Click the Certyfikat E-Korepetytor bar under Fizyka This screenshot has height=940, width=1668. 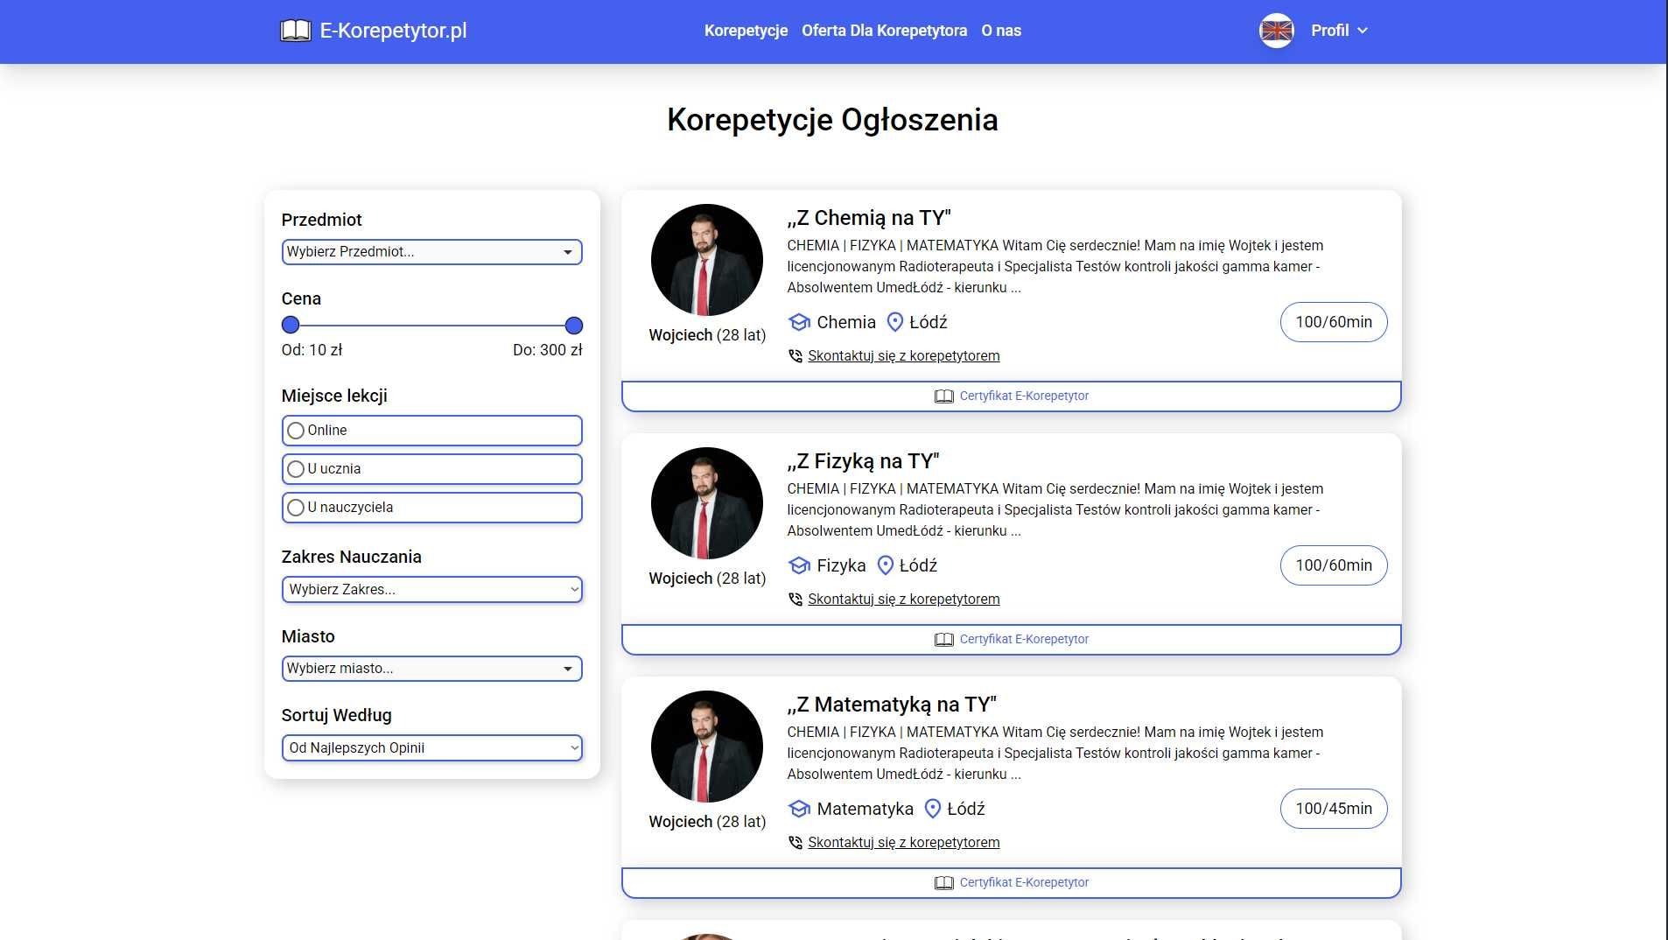1011,640
